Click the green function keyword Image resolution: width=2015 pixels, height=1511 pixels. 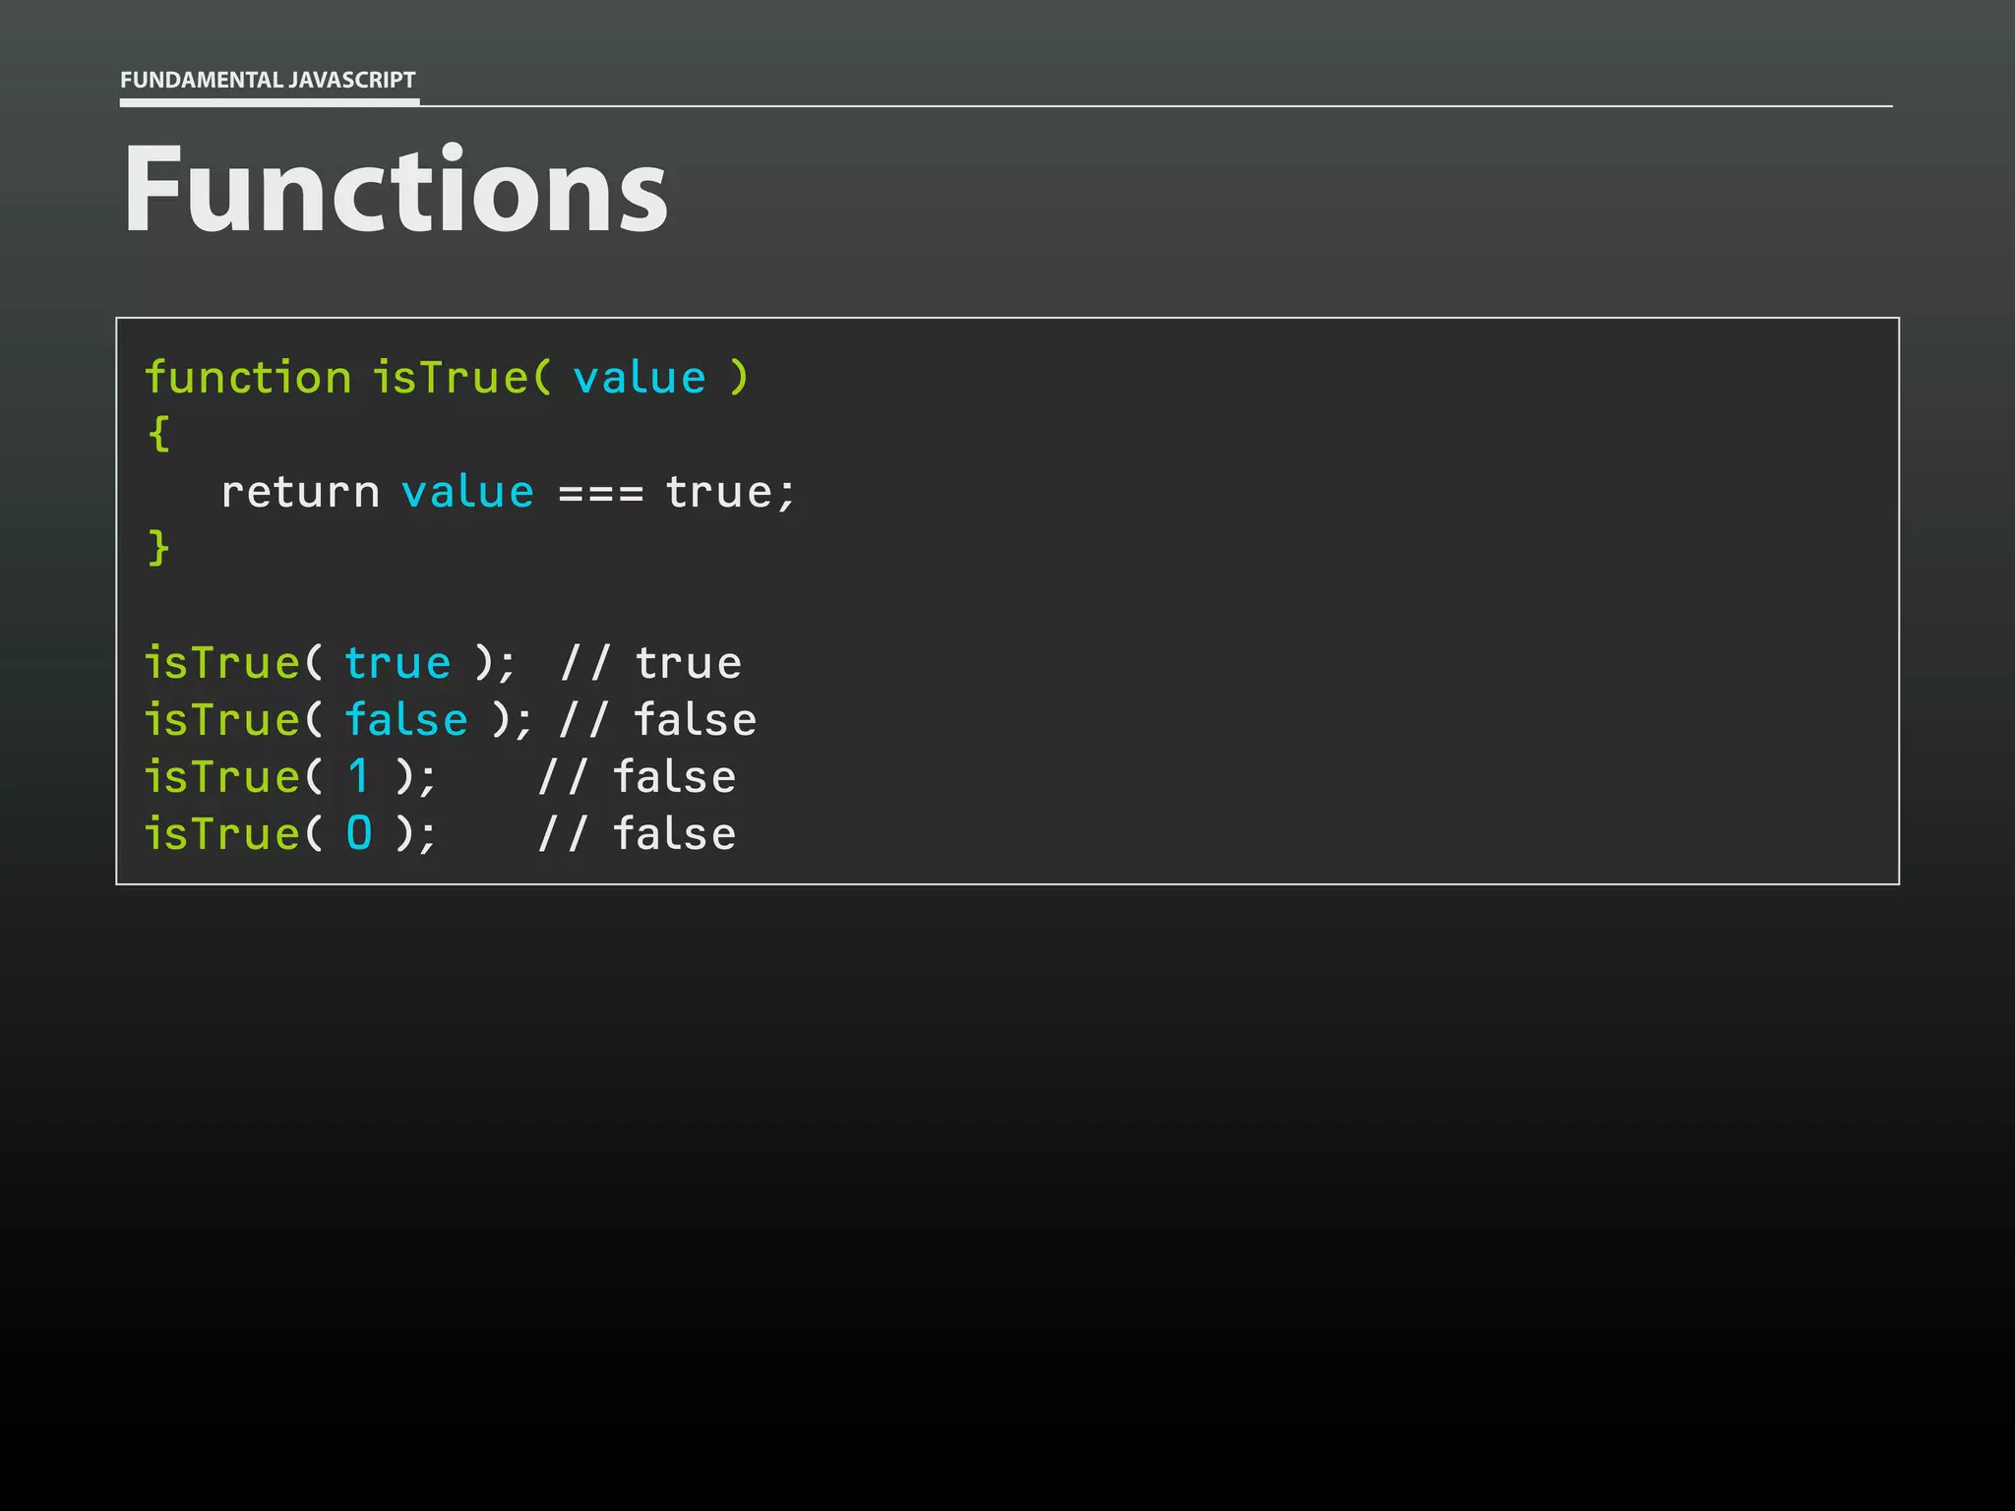(248, 378)
